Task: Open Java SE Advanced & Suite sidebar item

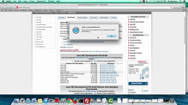Action: [44, 27]
